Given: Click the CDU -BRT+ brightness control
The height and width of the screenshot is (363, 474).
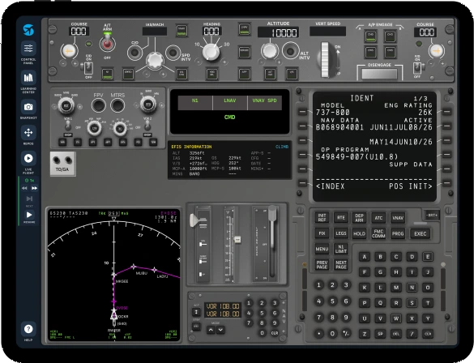Looking at the screenshot, I should (431, 216).
